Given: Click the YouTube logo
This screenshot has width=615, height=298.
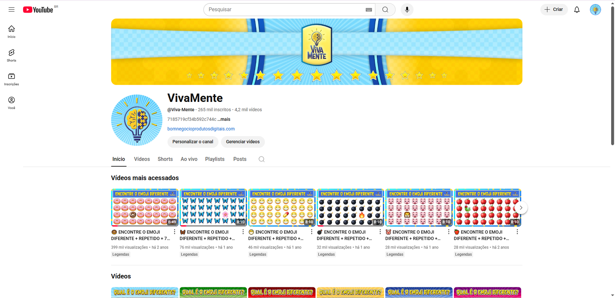Looking at the screenshot, I should pyautogui.click(x=38, y=10).
